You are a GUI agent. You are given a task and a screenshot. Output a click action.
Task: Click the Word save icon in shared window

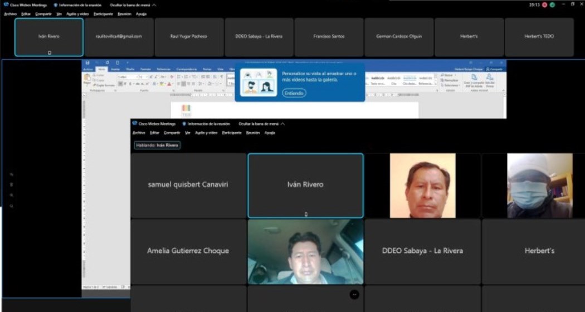coord(87,63)
